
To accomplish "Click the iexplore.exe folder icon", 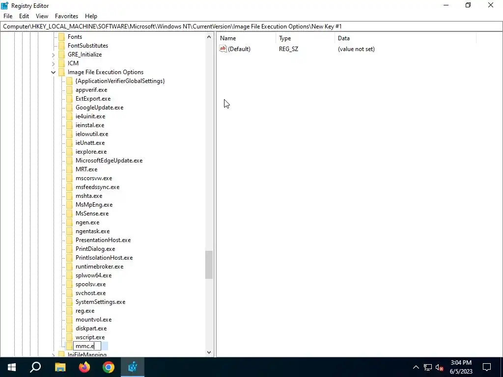I will [x=70, y=151].
